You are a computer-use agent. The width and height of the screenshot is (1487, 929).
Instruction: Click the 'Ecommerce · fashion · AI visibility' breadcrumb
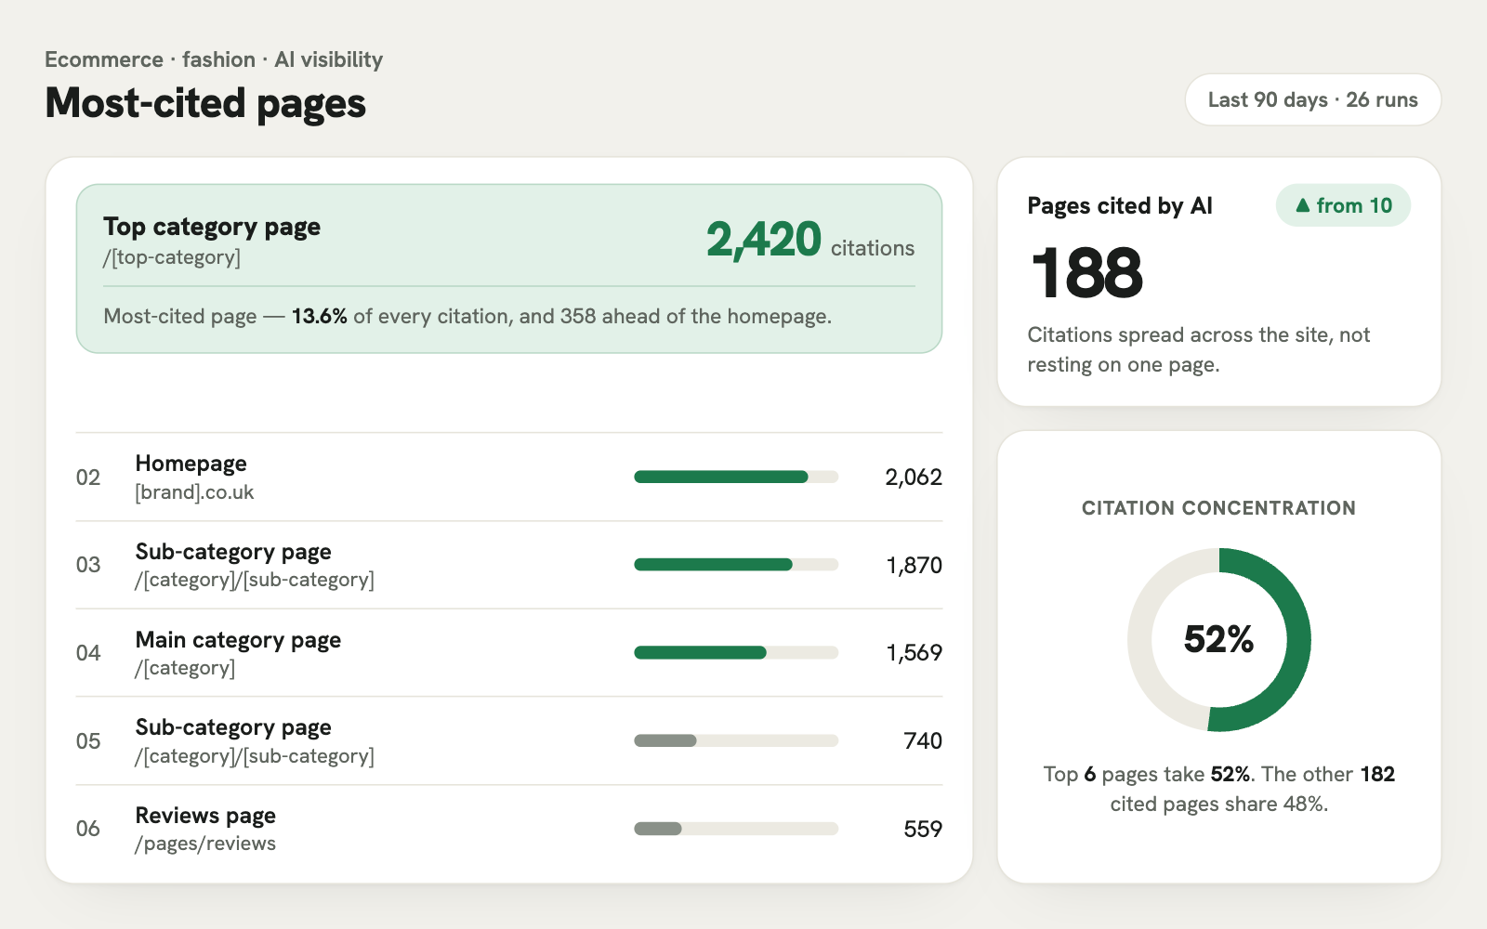[x=214, y=59]
